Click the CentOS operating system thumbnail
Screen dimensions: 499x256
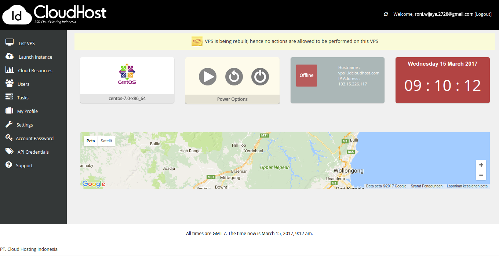(x=127, y=74)
